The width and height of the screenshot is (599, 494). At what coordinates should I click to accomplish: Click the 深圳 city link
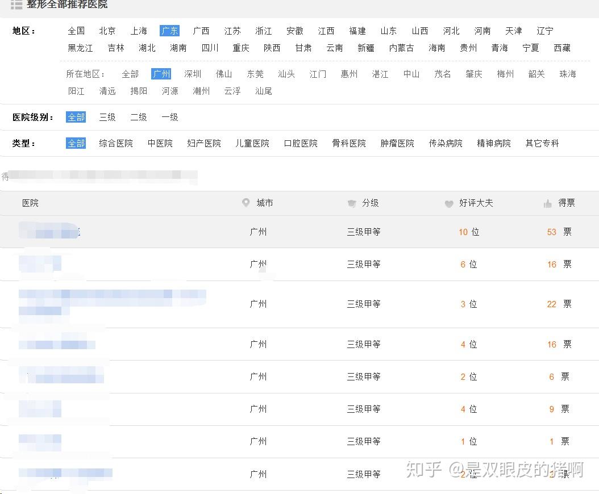coord(192,74)
